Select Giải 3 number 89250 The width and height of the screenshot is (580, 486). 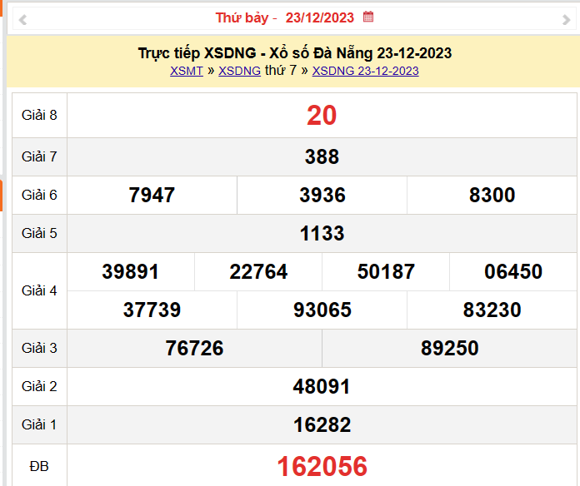point(449,348)
